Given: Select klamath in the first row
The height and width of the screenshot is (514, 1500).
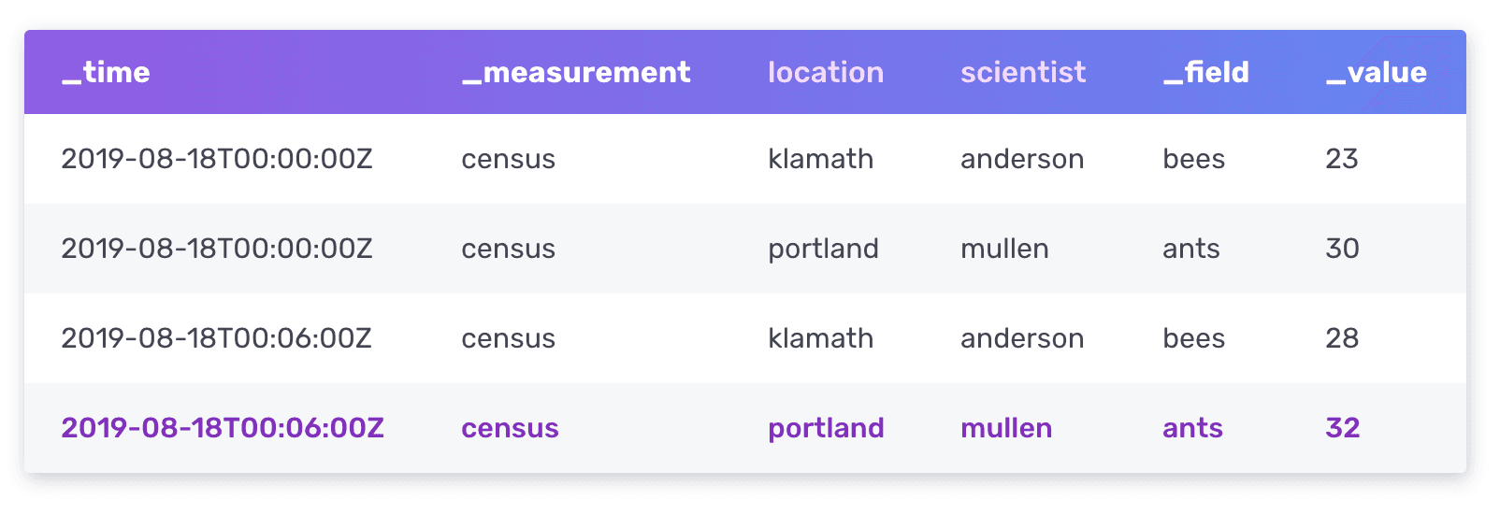Looking at the screenshot, I should [x=821, y=159].
